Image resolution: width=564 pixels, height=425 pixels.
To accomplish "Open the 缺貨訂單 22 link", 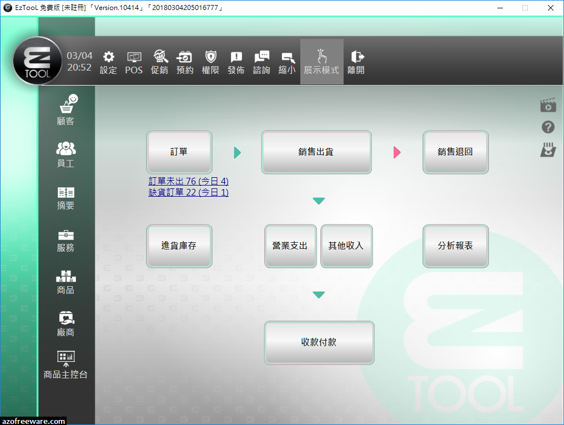I will (x=188, y=193).
